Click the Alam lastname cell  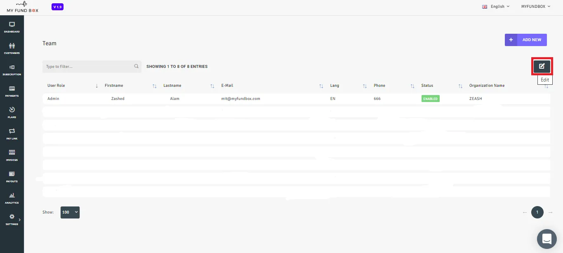click(174, 99)
